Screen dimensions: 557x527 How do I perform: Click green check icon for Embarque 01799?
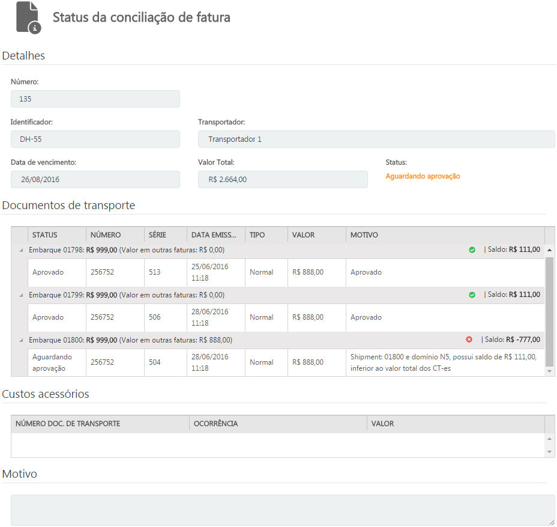pyautogui.click(x=472, y=295)
